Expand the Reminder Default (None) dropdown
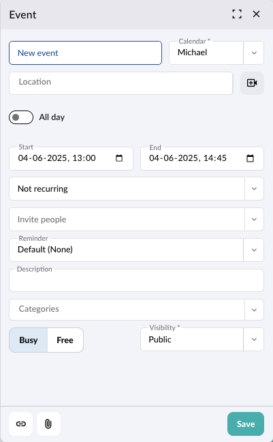The width and height of the screenshot is (273, 442). [x=254, y=250]
